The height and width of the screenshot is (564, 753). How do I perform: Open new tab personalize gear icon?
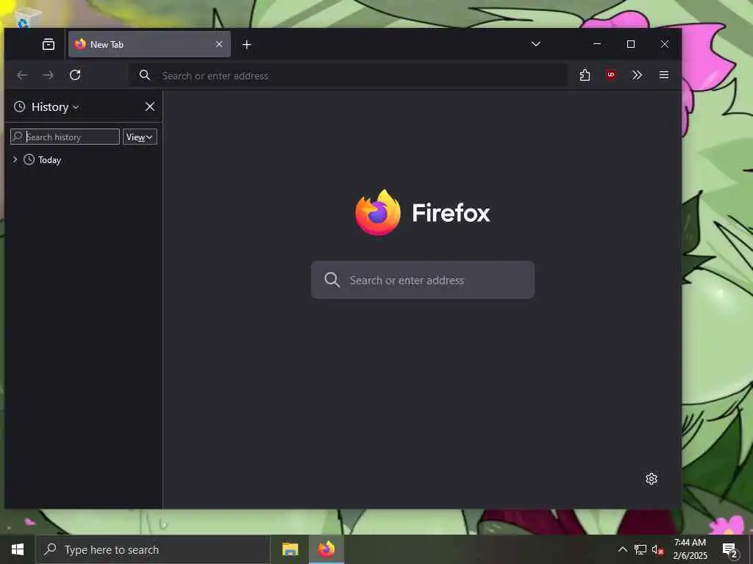click(652, 479)
